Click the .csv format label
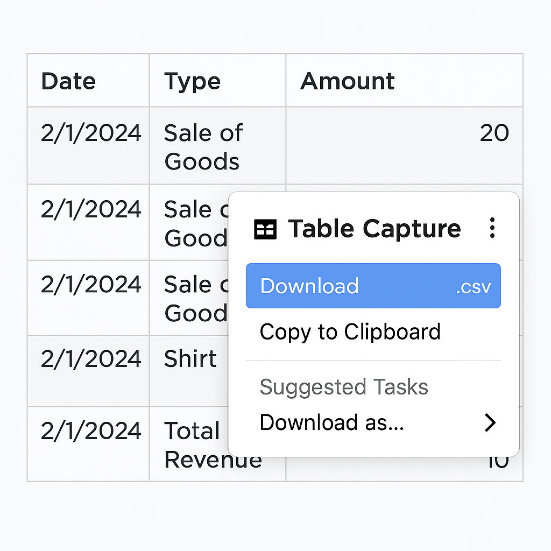This screenshot has width=551, height=551. [x=474, y=287]
